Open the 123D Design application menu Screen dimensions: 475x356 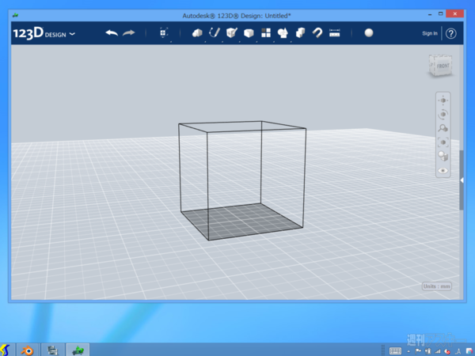44,33
